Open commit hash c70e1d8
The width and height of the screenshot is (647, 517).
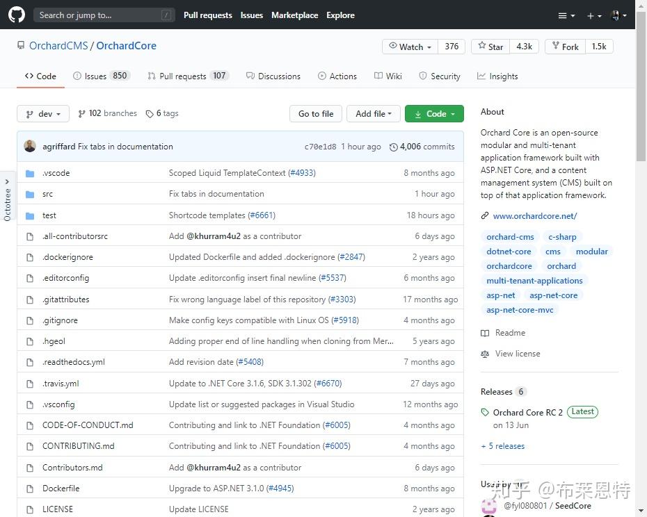320,147
